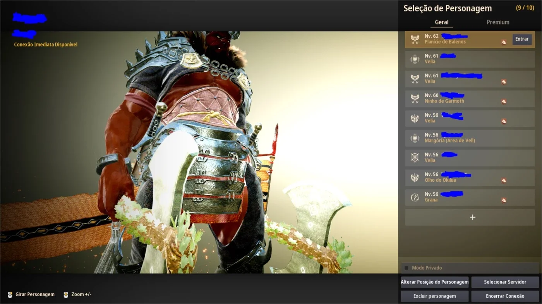This screenshot has height=304, width=542.
Task: Click the horse icon on the Grana row
Action: coord(504,200)
